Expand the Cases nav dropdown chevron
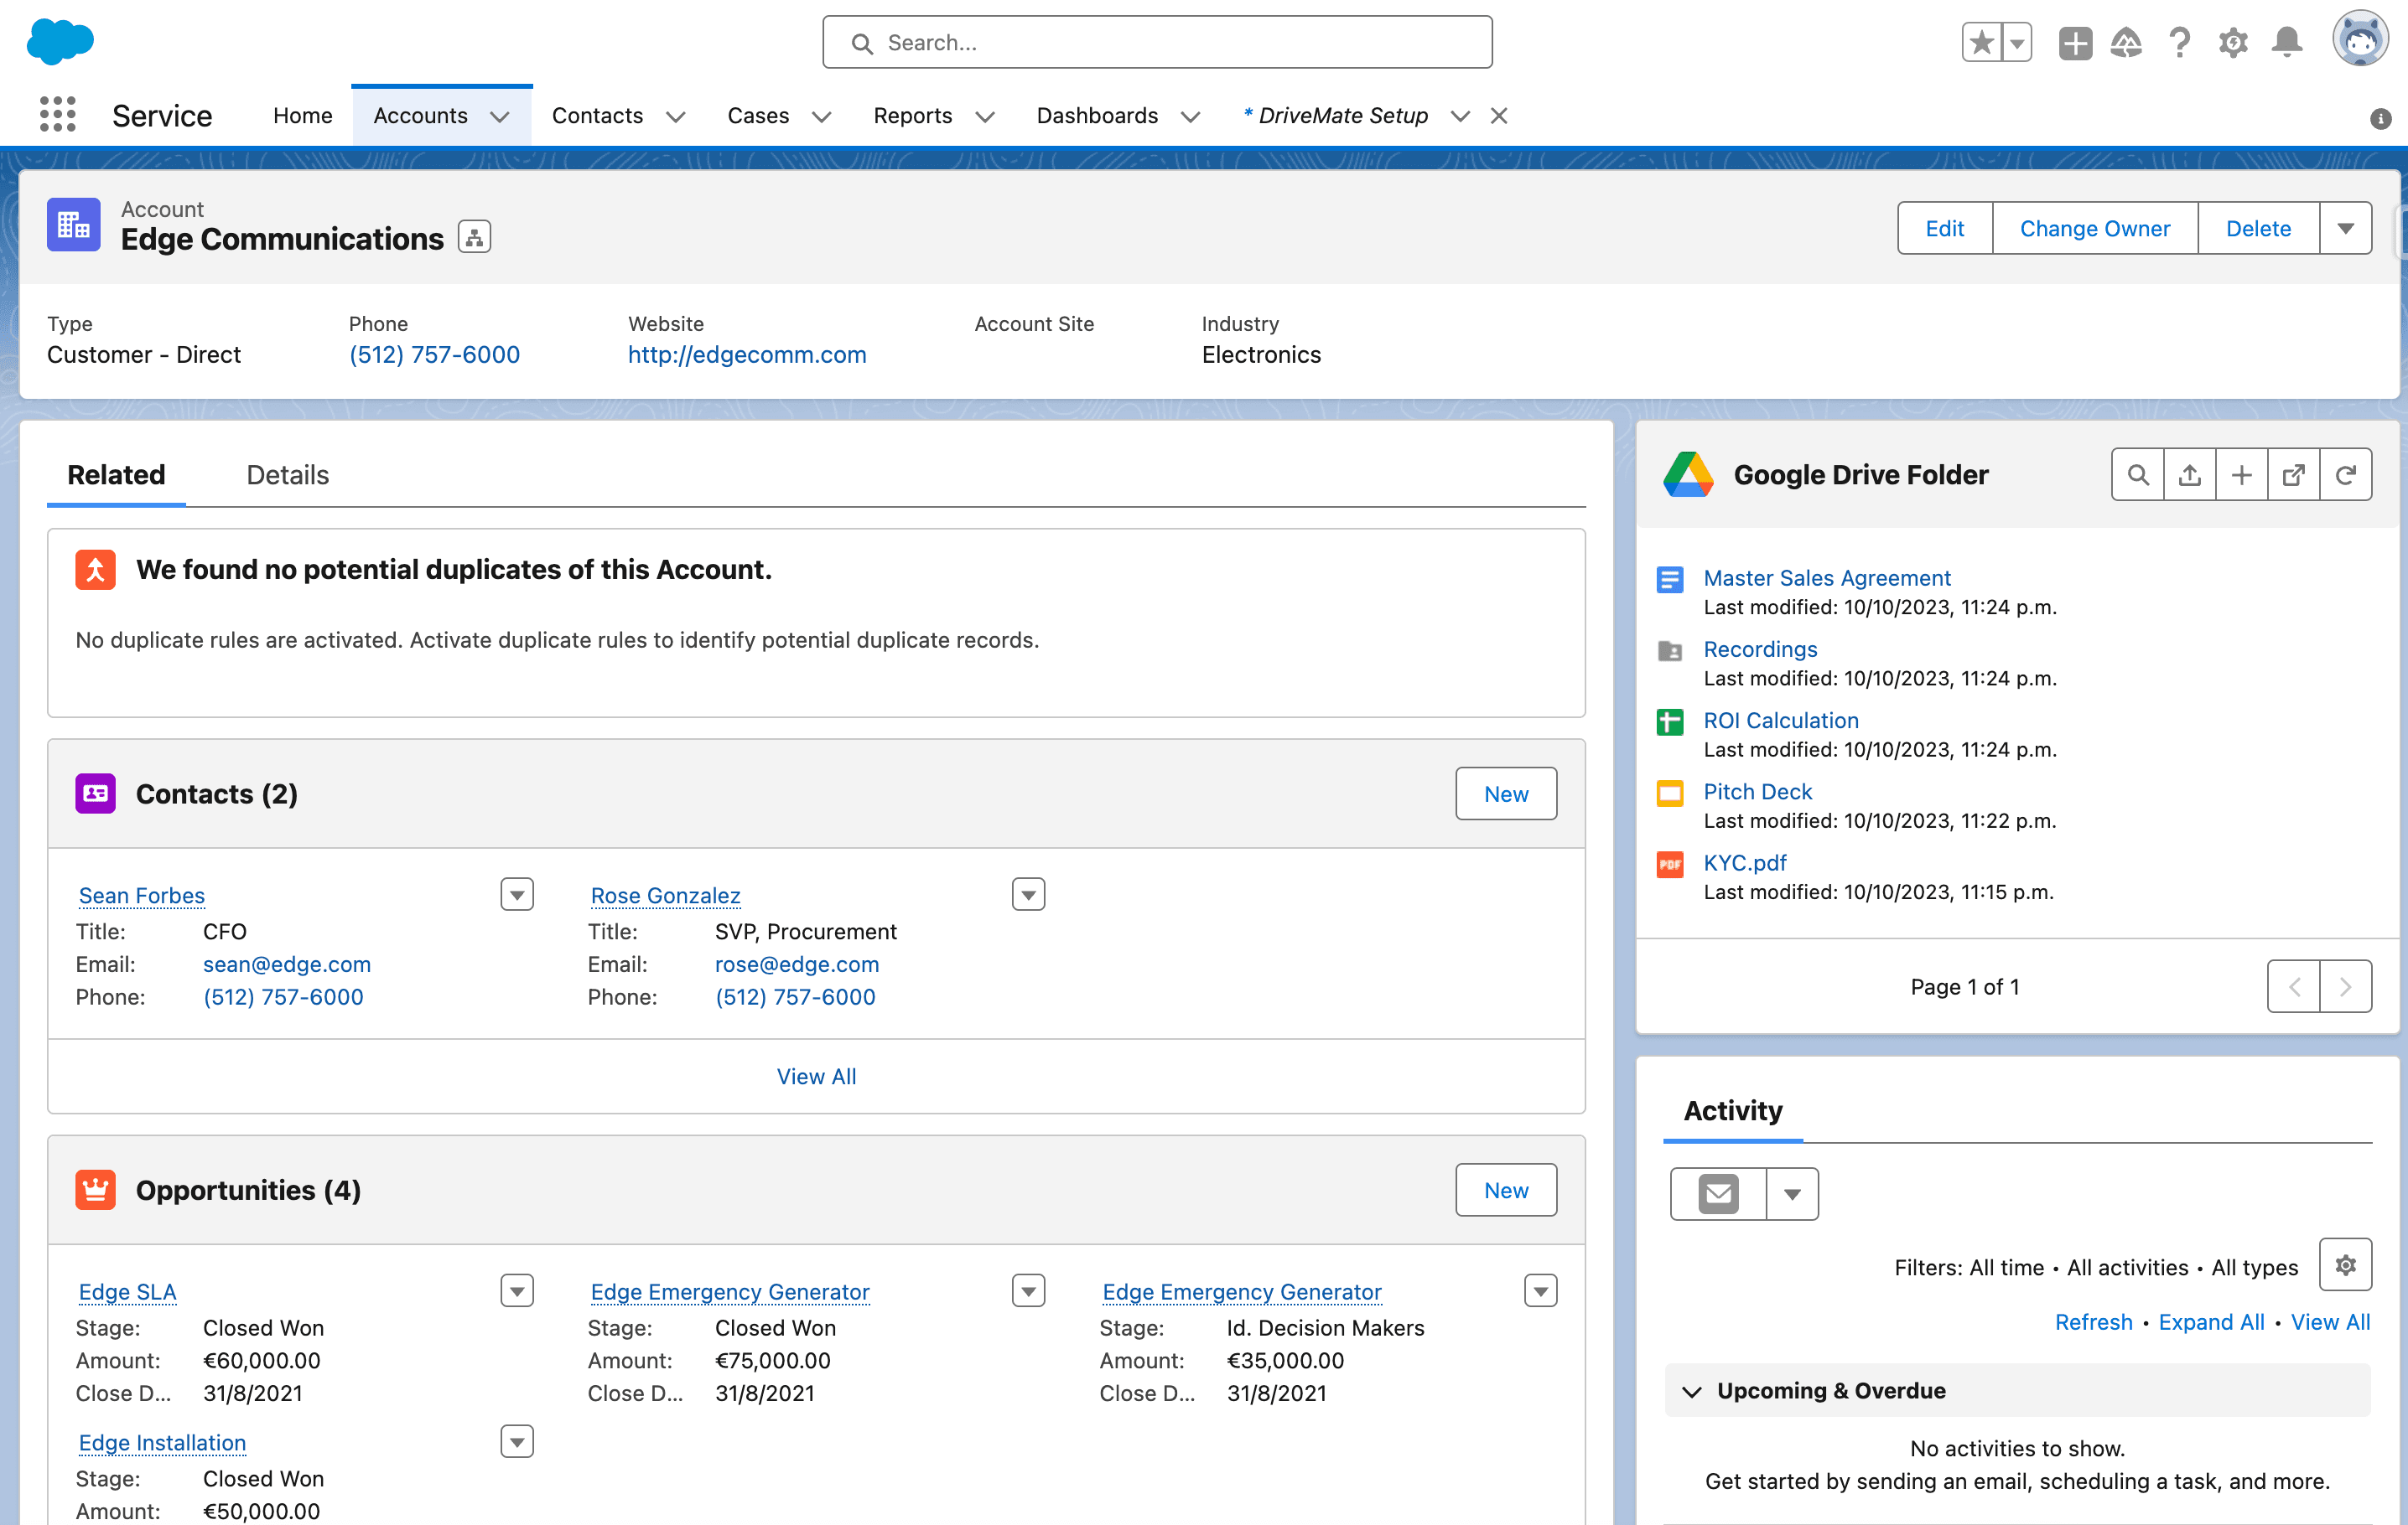 click(x=822, y=117)
